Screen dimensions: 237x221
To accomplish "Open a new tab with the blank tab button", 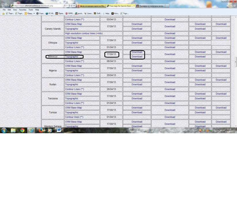I will 167,6.
